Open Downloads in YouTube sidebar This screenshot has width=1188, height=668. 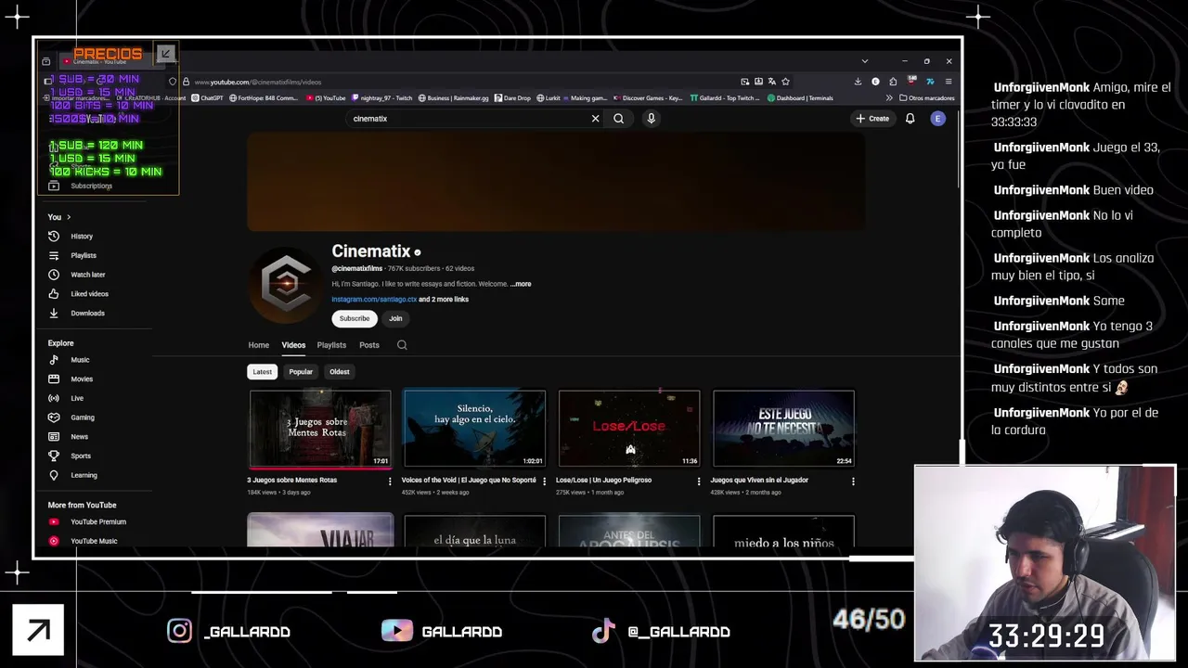tap(88, 314)
